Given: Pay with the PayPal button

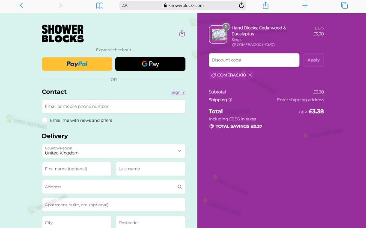Looking at the screenshot, I should [77, 64].
